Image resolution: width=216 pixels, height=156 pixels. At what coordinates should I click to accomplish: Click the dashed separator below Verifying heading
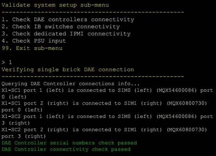(x=93, y=76)
